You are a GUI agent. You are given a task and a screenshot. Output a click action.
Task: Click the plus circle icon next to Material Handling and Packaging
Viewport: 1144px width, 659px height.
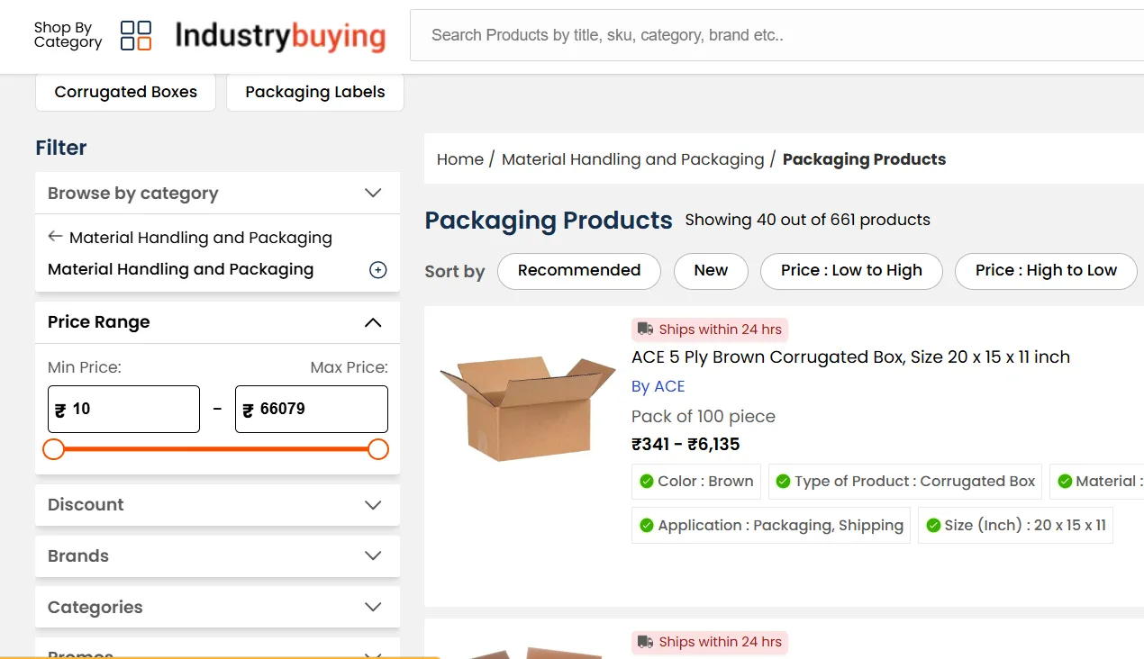(378, 270)
